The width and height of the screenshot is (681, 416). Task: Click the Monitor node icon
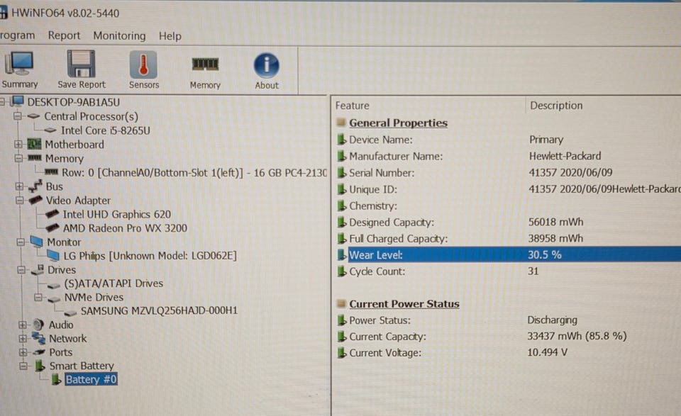pos(36,242)
